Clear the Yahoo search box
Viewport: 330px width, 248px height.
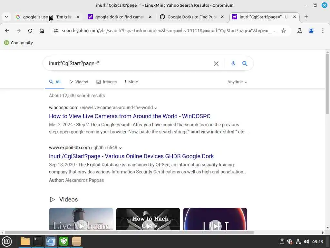(216, 64)
